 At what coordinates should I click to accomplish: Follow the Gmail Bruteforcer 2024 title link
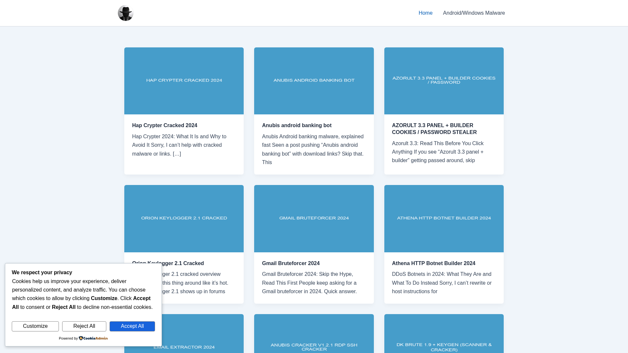point(291,263)
